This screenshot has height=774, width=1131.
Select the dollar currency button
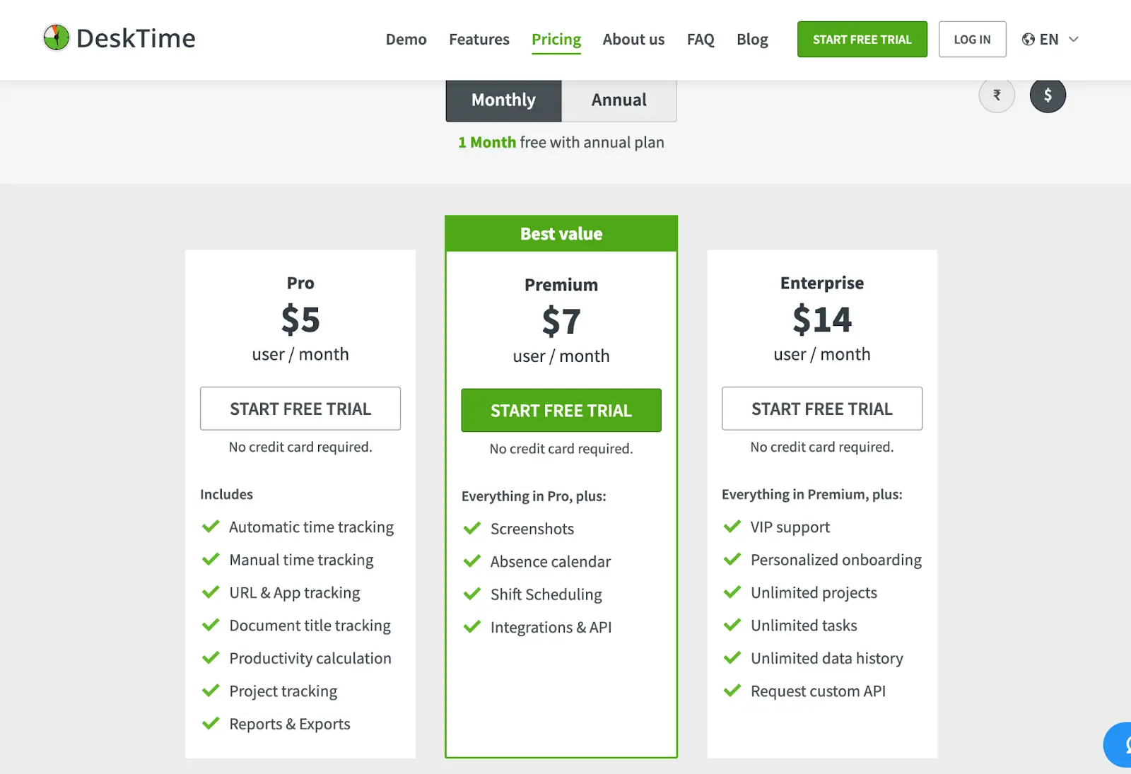pos(1048,95)
